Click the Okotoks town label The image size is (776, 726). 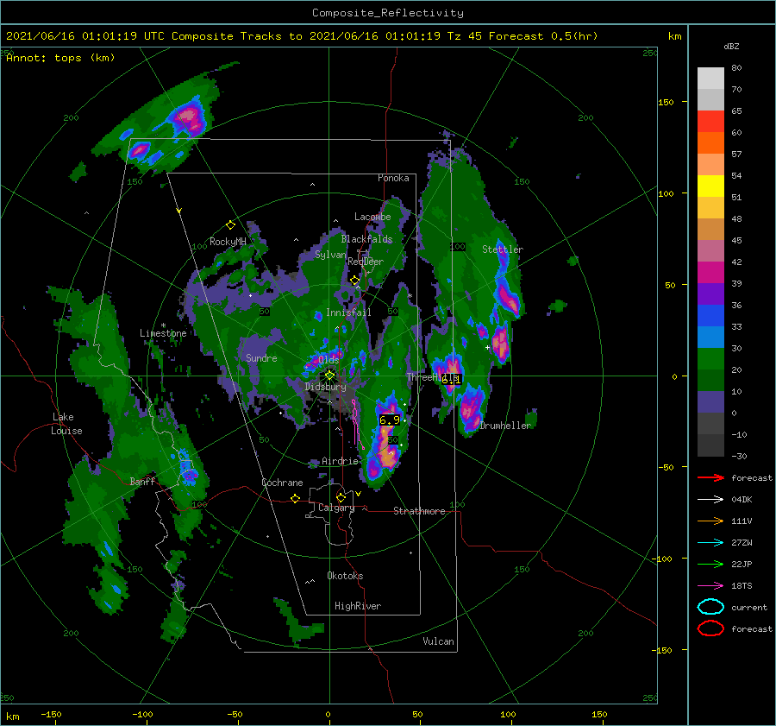pos(345,576)
